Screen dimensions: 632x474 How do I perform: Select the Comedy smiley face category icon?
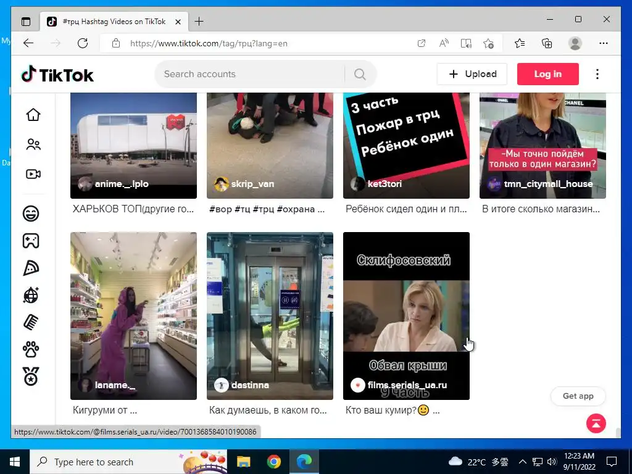tap(31, 213)
